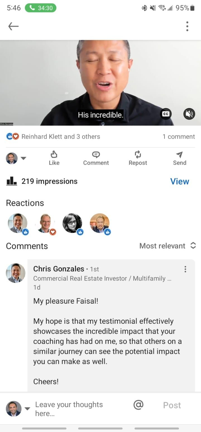Expand the react-as profile dropdown arrow

click(x=23, y=158)
